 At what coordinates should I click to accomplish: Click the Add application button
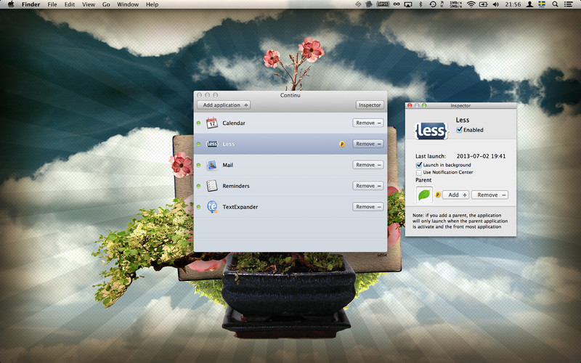[224, 105]
